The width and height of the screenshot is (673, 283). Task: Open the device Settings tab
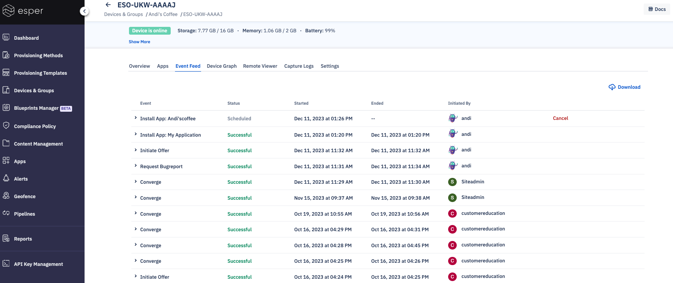coord(330,66)
